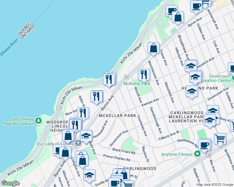Viewport: 234px width, 187px height.
Task: Open the school marker on Dovercourt Ave
Action: coord(192,91)
